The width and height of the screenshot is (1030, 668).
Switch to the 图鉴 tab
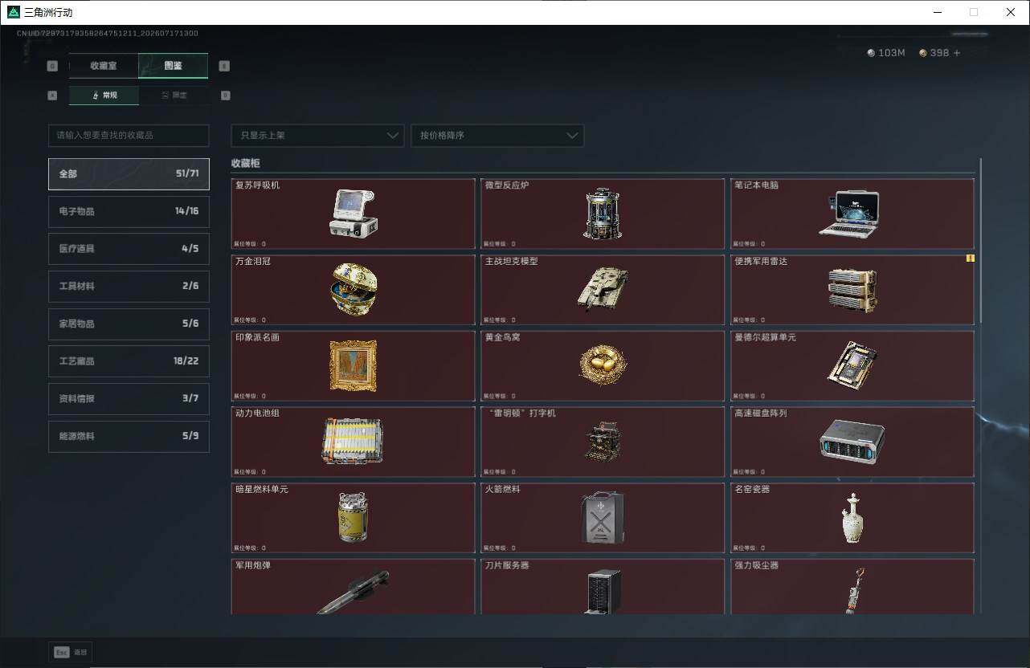pos(174,66)
